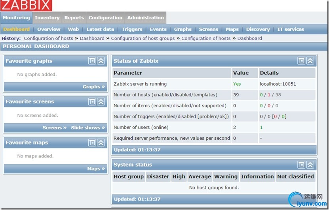
Task: Open the Screens submenu item
Action: pos(209,29)
